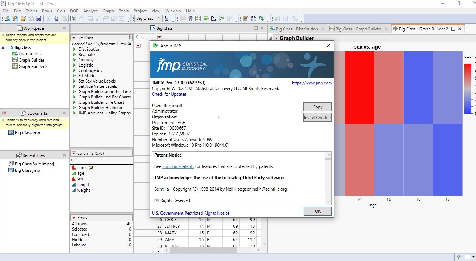Click the bright red heatmap cell above age 14
This screenshot has width=476, height=261.
(x=359, y=87)
